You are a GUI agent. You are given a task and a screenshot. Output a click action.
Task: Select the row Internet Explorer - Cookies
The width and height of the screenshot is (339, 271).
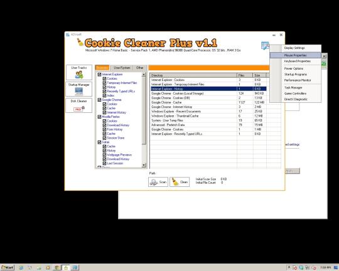208,80
